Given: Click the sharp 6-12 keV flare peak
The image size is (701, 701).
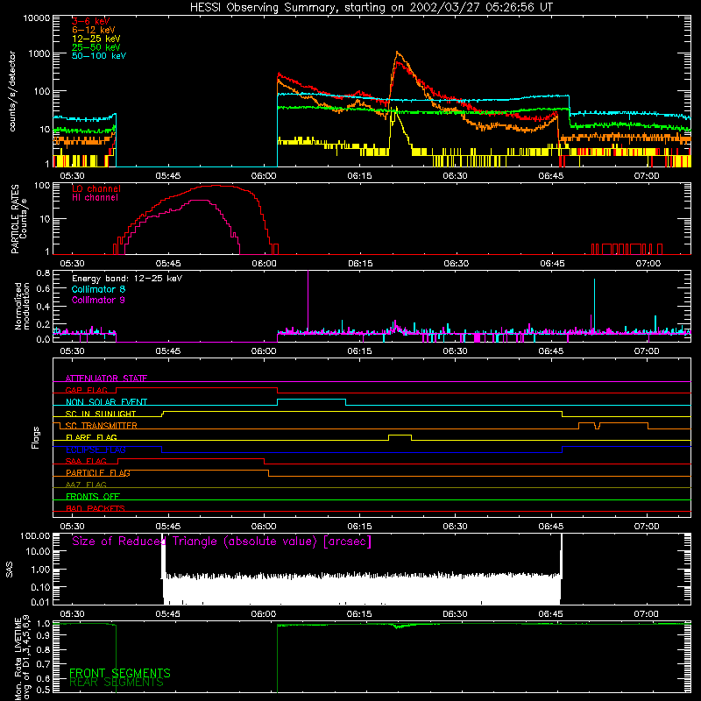Looking at the screenshot, I should pyautogui.click(x=398, y=53).
